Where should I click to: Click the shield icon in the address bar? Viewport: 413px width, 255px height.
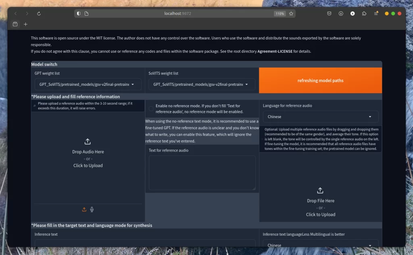click(x=79, y=14)
